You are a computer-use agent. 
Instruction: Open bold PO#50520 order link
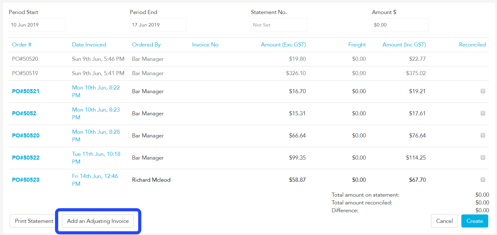26,136
